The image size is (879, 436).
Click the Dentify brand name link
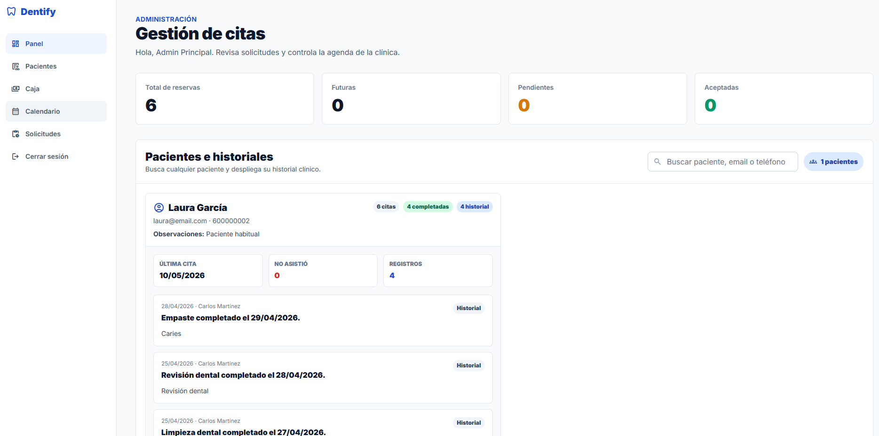[x=38, y=12]
